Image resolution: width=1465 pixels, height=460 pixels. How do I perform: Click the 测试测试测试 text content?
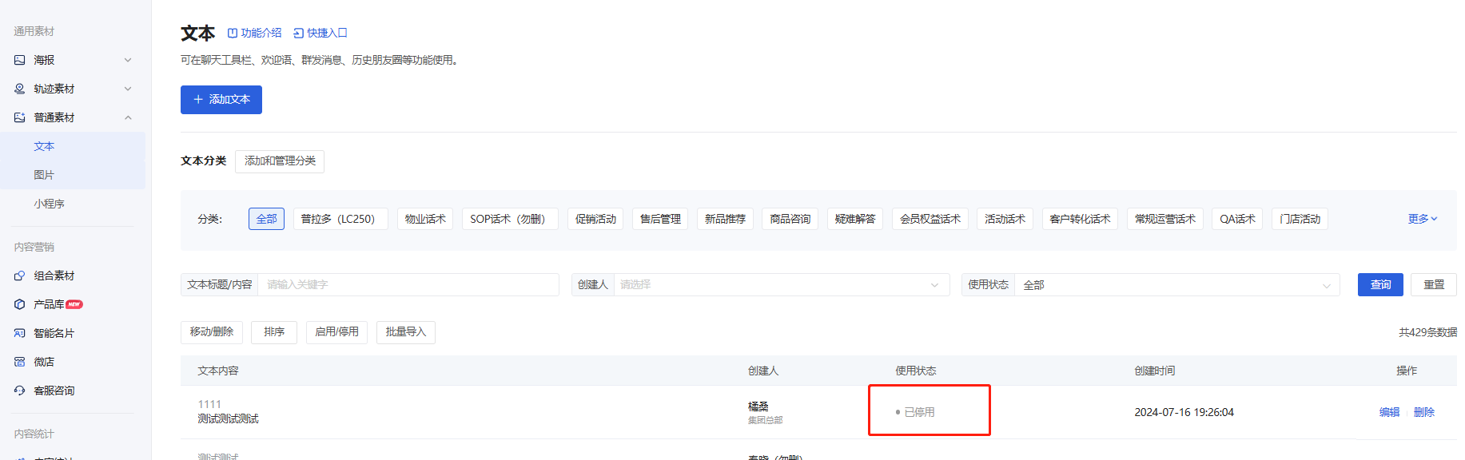pyautogui.click(x=228, y=419)
